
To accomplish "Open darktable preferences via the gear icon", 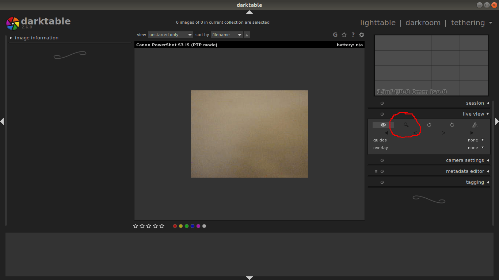I will pos(361,35).
